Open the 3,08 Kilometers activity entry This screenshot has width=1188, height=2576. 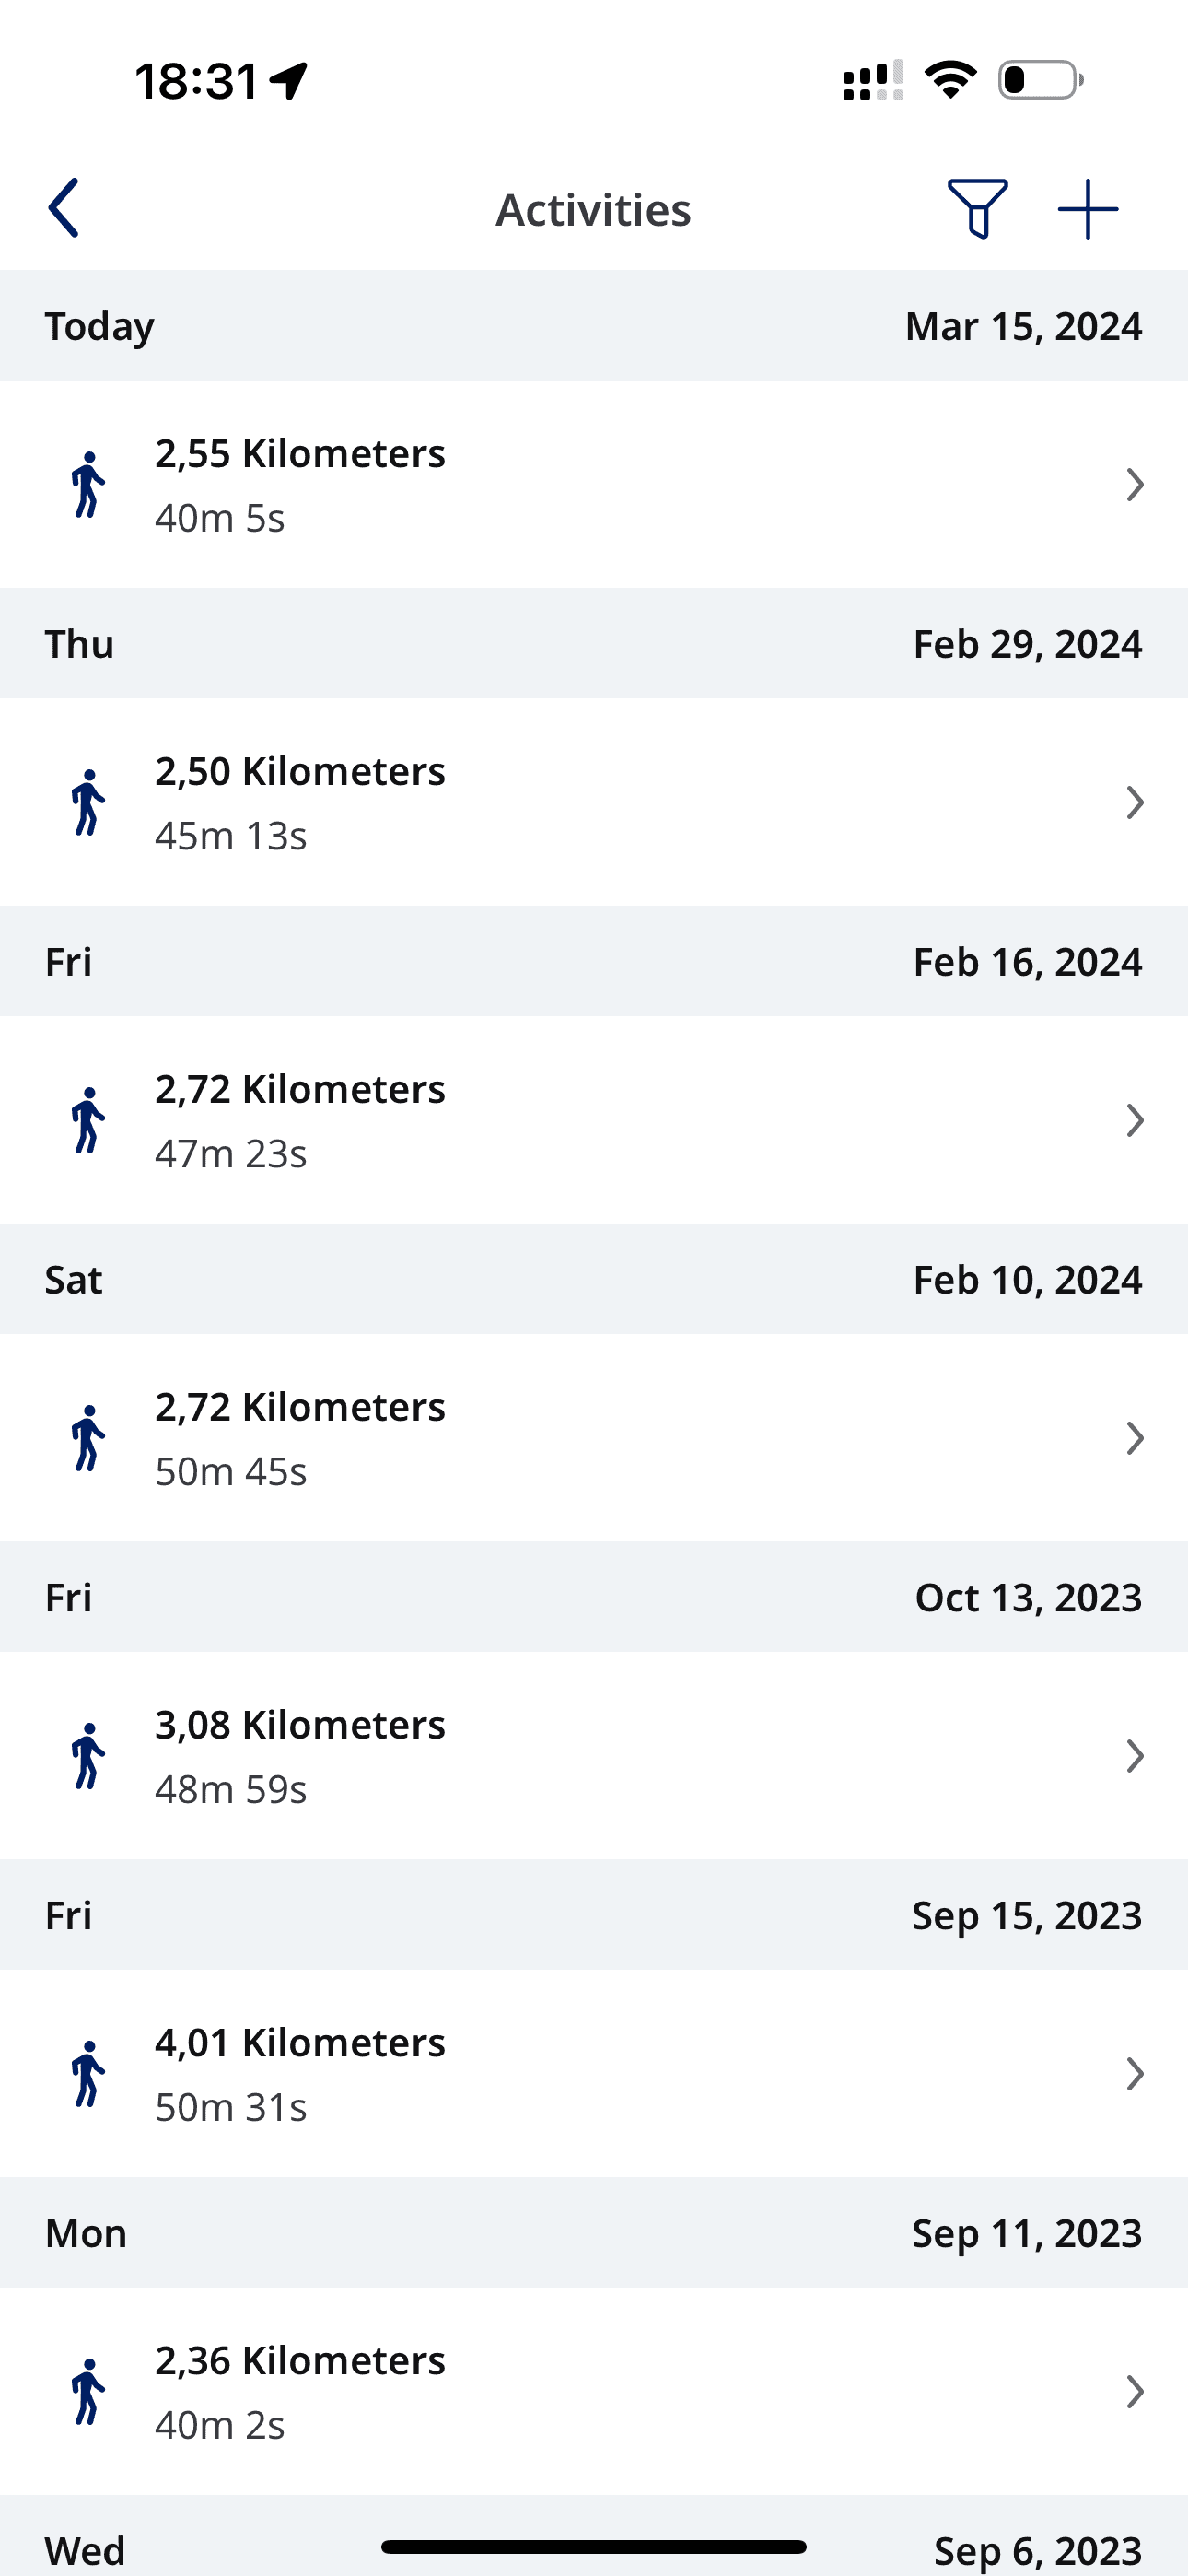[x=594, y=1756]
